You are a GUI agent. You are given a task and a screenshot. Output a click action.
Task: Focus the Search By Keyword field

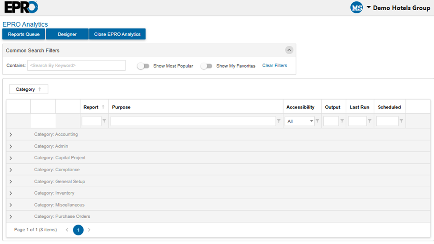tap(76, 66)
